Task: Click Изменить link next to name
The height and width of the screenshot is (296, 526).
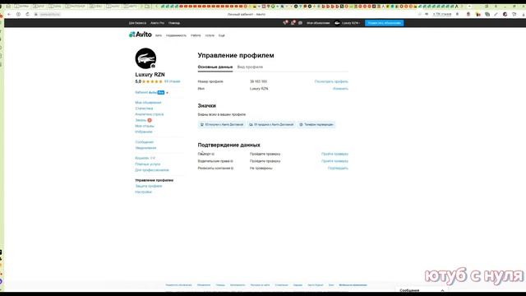Action: [340, 89]
